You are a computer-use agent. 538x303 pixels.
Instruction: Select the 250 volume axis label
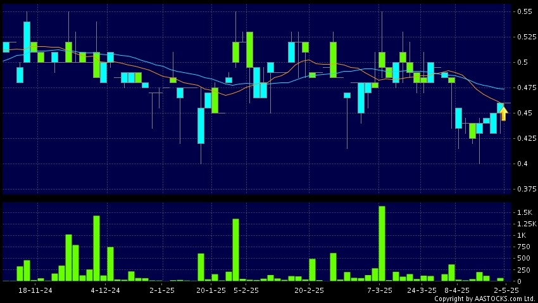coord(523,270)
